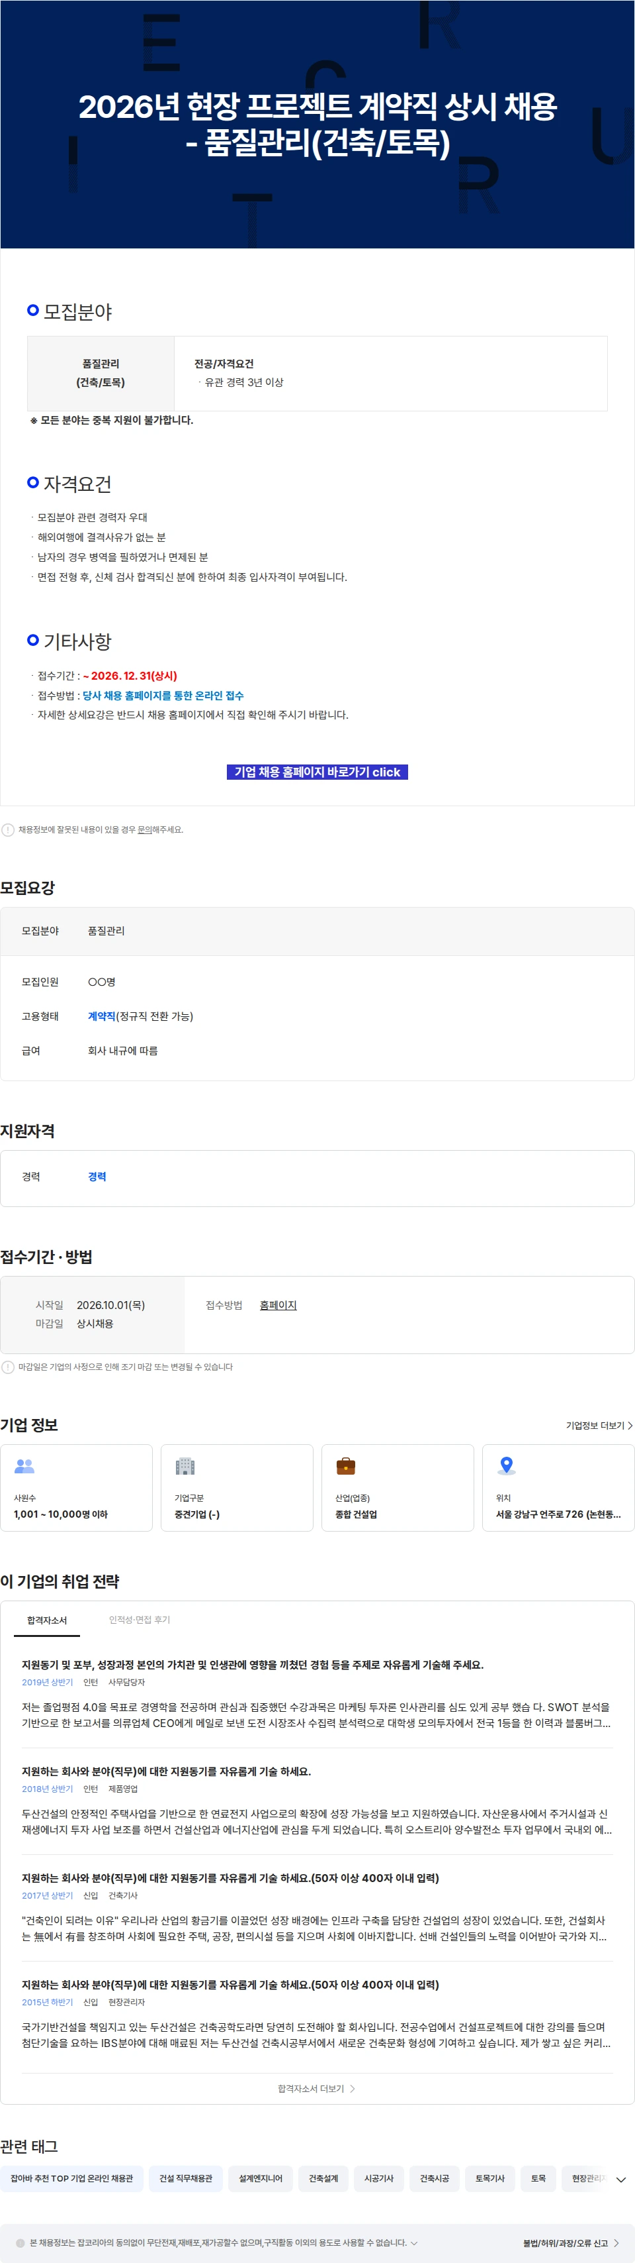Click the grey icon before 본 채용정보는 잡코리아의
The width and height of the screenshot is (635, 2263).
(x=20, y=2243)
